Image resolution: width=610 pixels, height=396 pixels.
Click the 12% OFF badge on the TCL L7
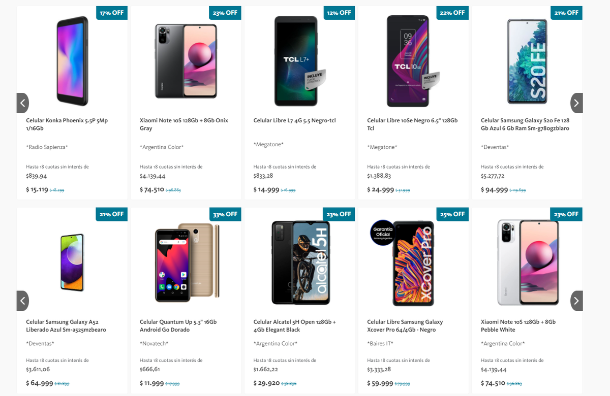[339, 13]
